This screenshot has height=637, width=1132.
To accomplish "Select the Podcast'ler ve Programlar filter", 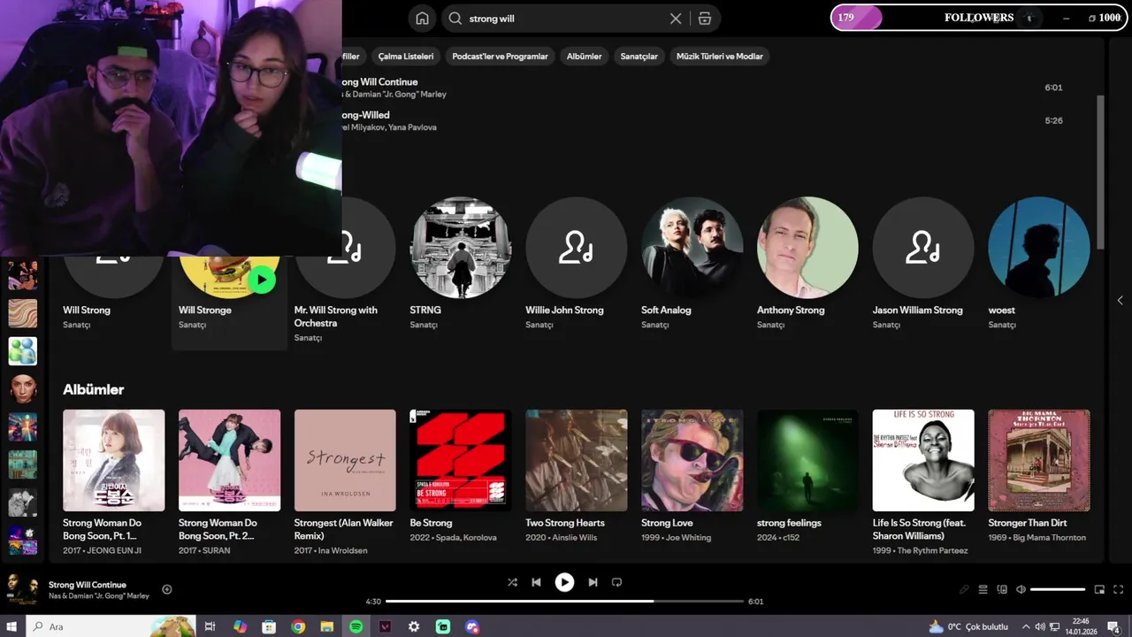I will [x=500, y=56].
